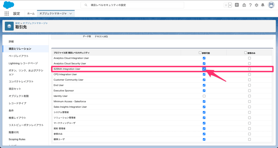Check 参照のみ for B2BMA Integration User
Image resolution: width=278 pixels, height=148 pixels.
click(x=249, y=69)
